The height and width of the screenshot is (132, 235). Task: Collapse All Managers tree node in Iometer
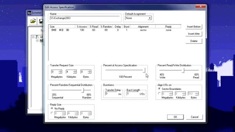[x=33, y=37]
